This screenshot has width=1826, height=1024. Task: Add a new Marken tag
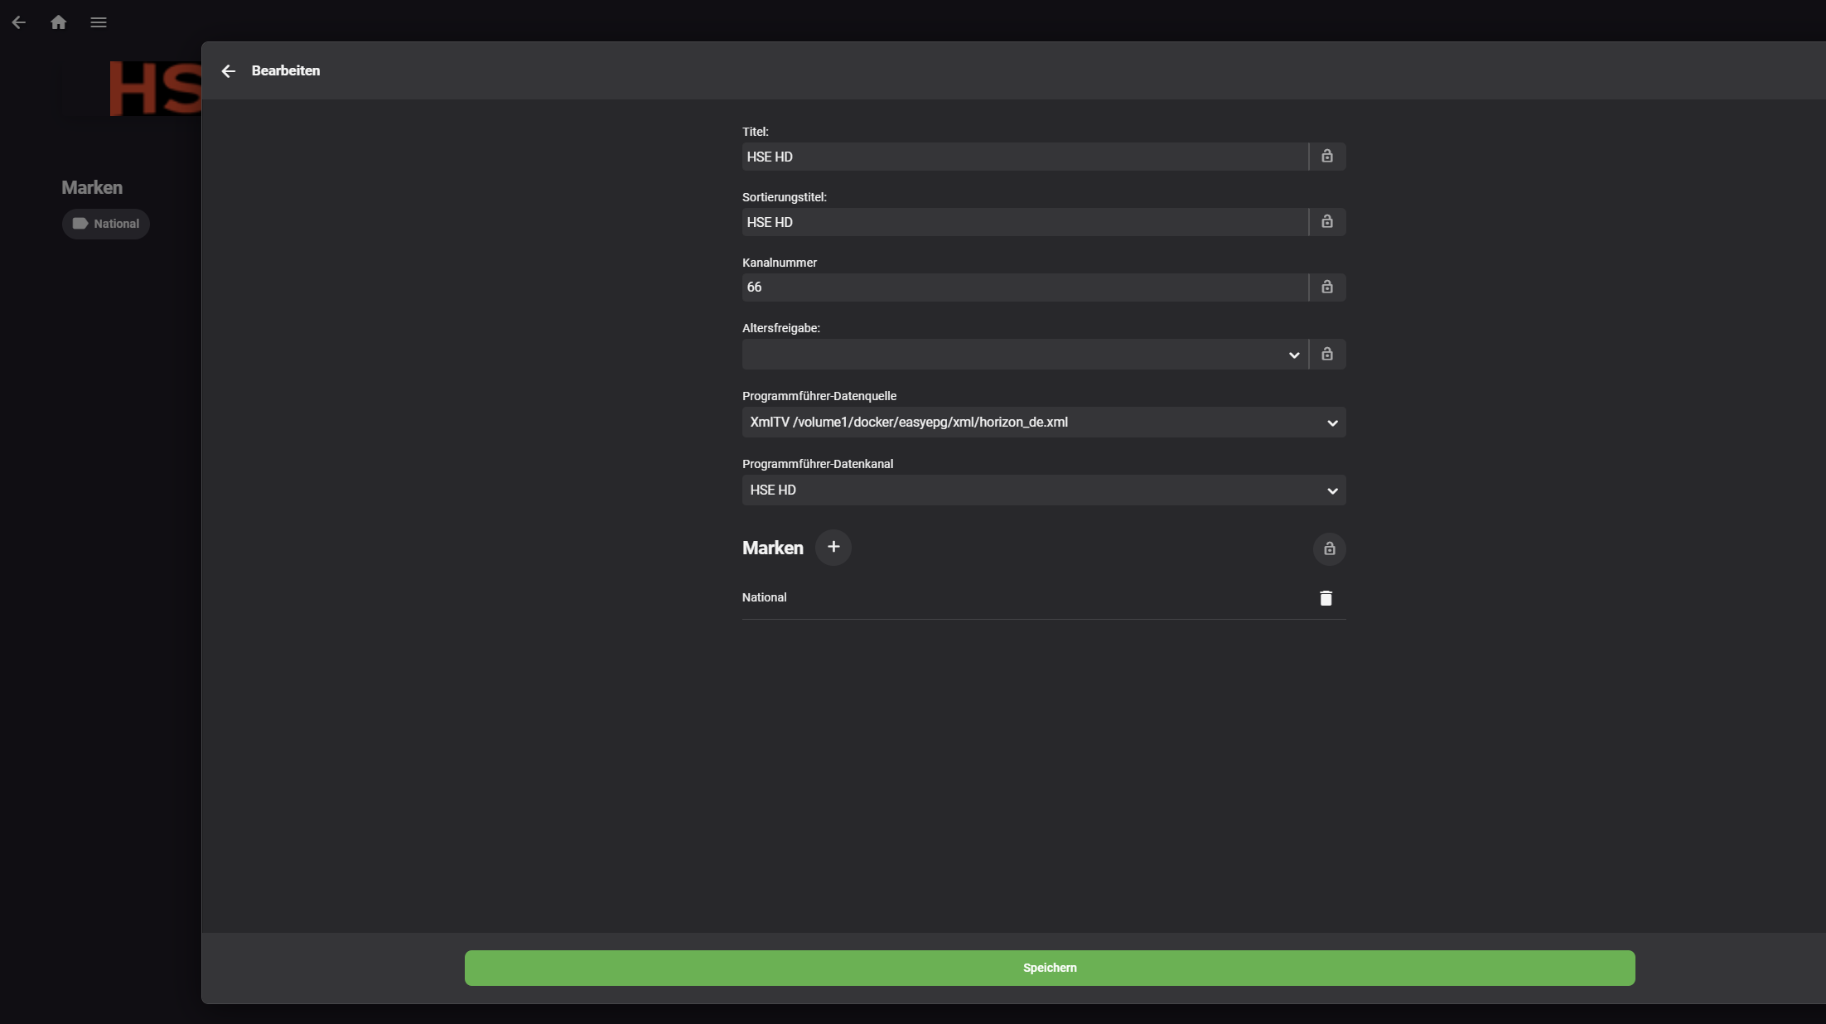tap(833, 548)
